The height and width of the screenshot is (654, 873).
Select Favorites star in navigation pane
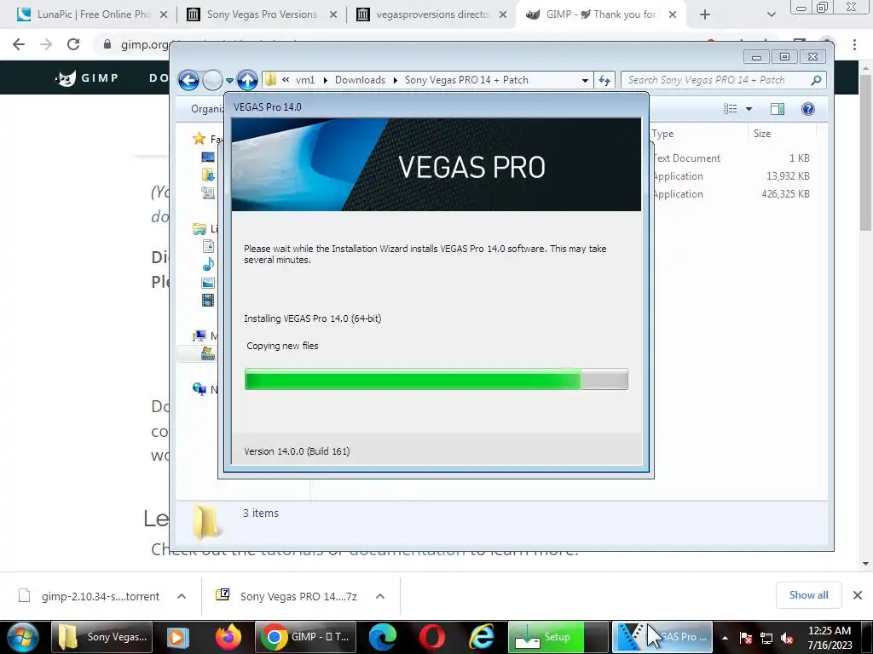coord(199,139)
